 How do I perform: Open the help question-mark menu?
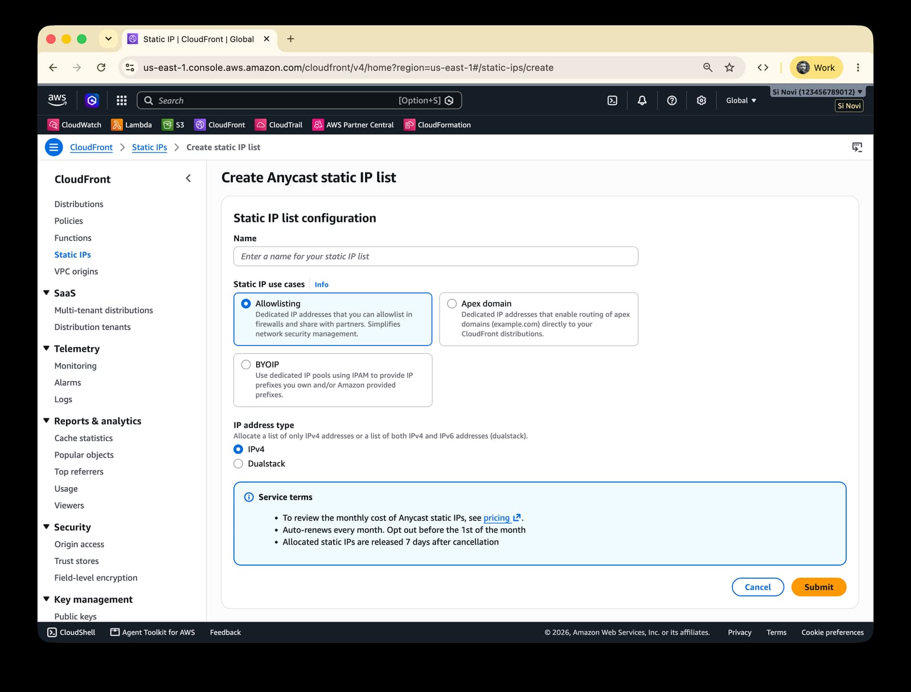coord(672,100)
